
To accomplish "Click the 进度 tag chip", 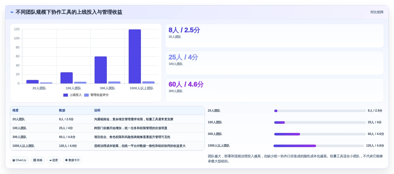I will pos(54,160).
